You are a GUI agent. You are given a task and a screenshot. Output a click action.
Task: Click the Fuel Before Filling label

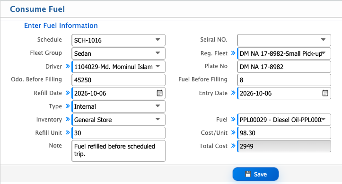(x=203, y=79)
